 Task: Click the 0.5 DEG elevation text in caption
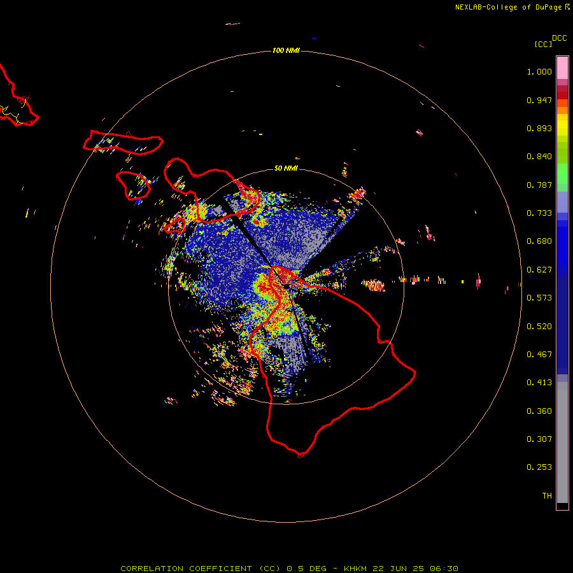[x=307, y=569]
